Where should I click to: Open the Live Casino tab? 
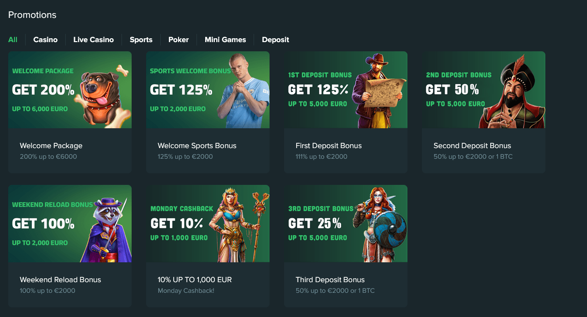(93, 40)
